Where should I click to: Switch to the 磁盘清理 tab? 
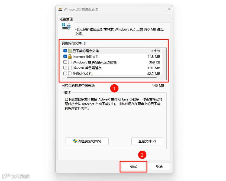tap(66, 19)
